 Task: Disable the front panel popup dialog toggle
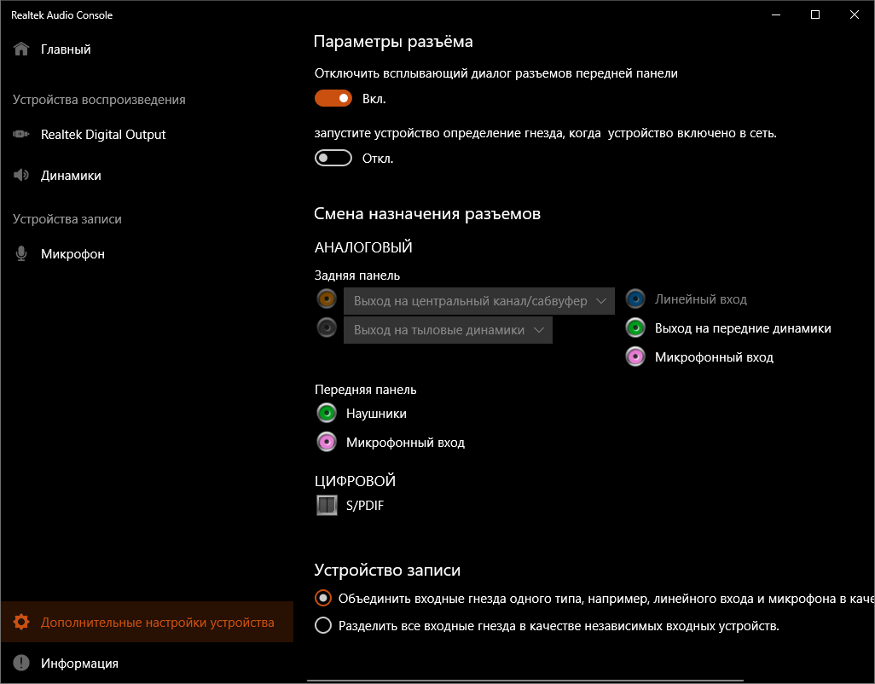coord(333,98)
